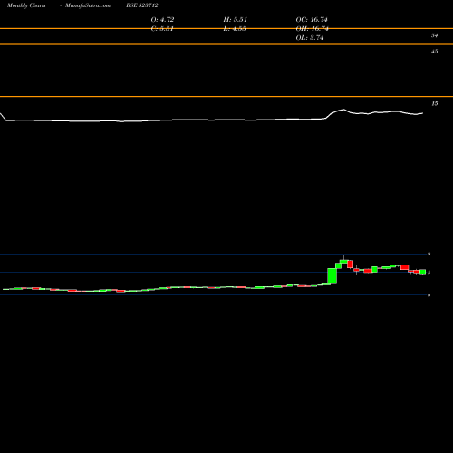Click the 9 price axis label
The image size is (453, 453).
point(429,254)
